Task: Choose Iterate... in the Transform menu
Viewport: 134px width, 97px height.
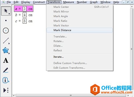Action: (80, 57)
